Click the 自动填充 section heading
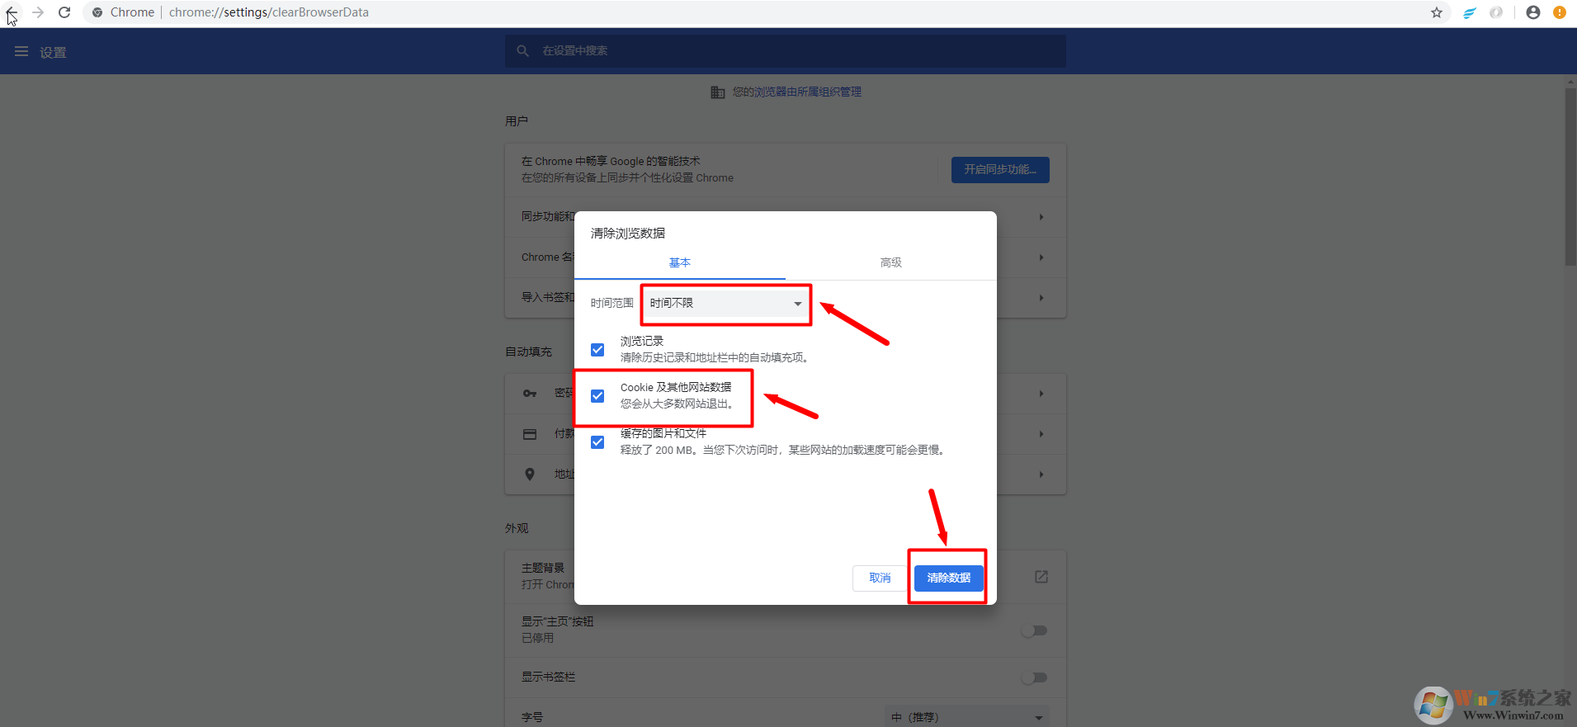 coord(529,352)
